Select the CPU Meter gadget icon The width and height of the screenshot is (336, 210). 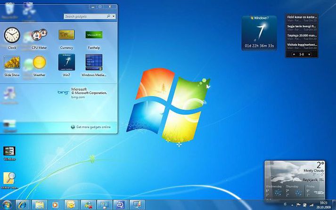tap(39, 35)
